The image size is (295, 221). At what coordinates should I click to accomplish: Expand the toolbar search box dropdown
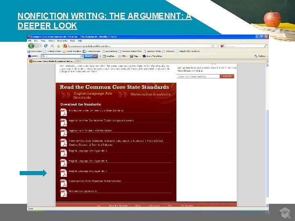[x=82, y=56]
